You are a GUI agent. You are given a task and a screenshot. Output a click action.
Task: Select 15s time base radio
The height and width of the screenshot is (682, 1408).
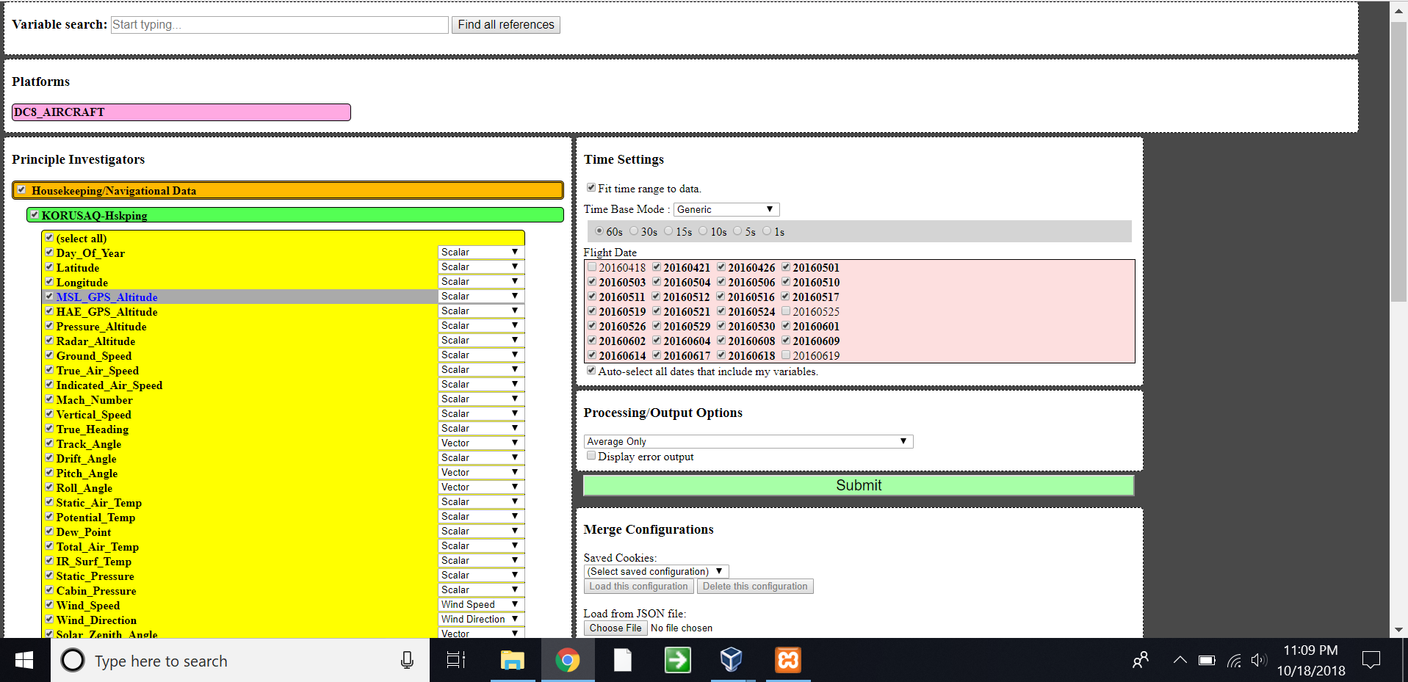coord(668,231)
